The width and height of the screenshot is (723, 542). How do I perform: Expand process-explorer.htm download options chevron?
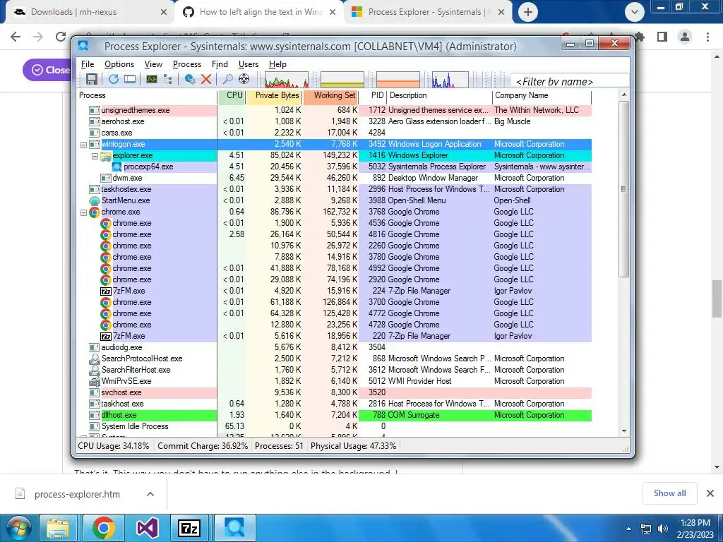[150, 494]
